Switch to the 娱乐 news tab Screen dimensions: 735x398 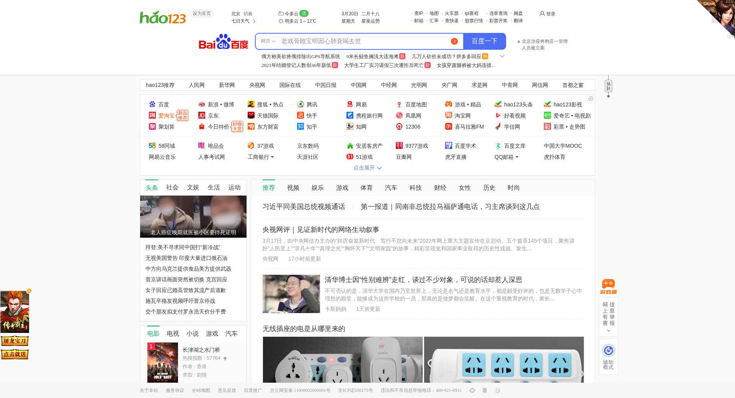[x=317, y=188]
